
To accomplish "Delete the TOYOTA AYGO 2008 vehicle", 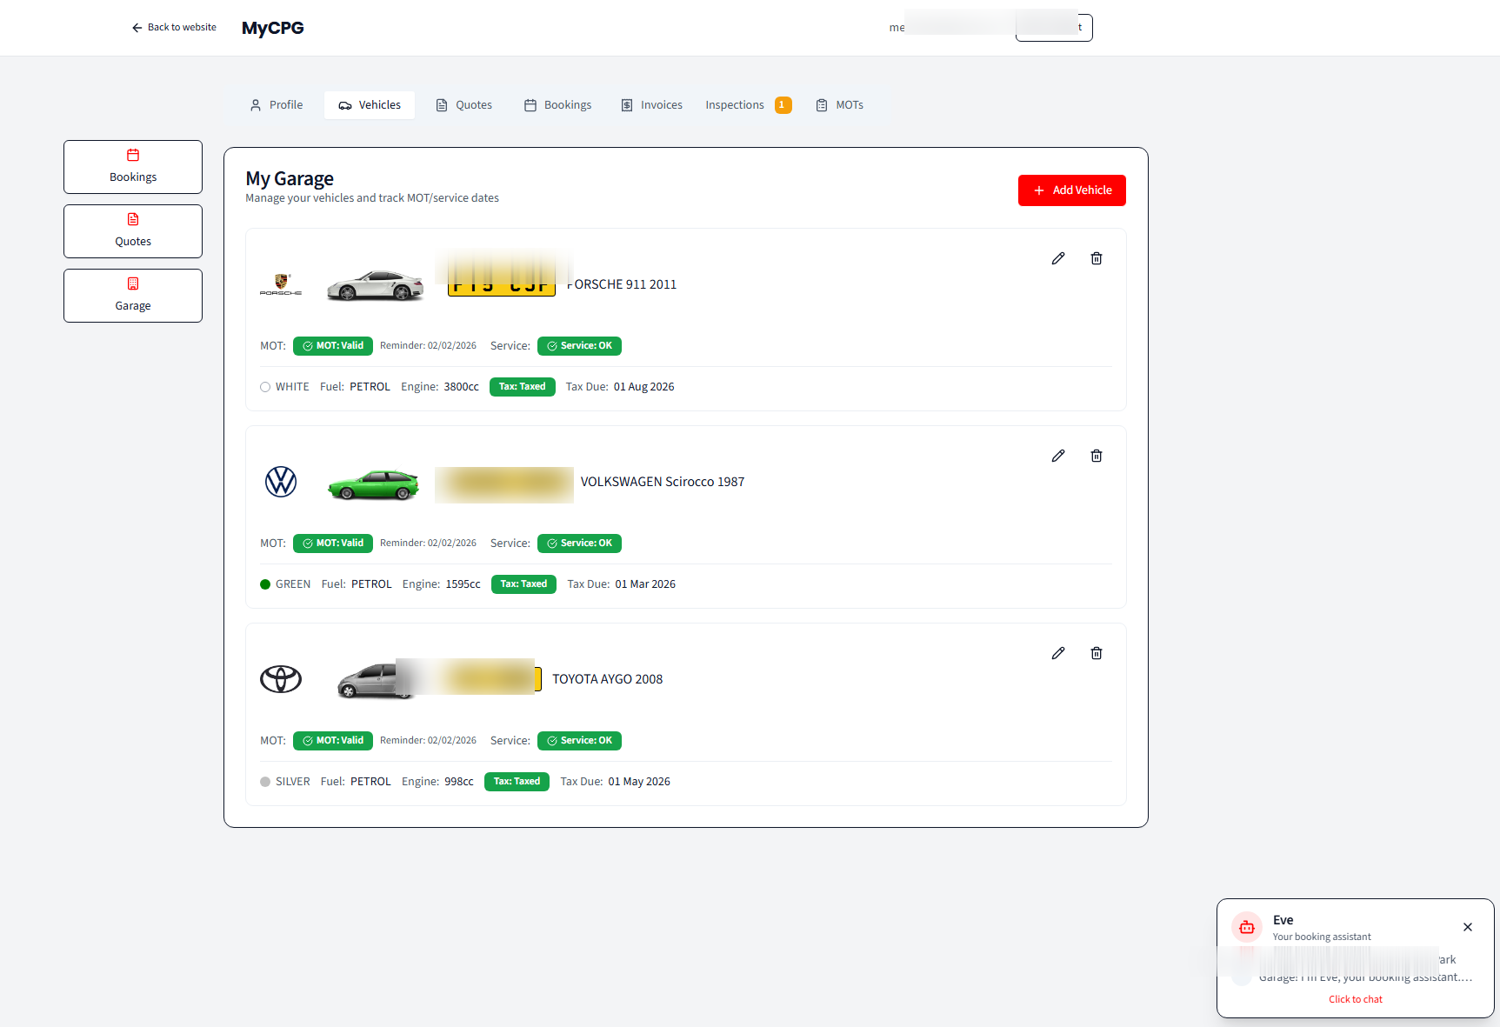I will [1096, 653].
